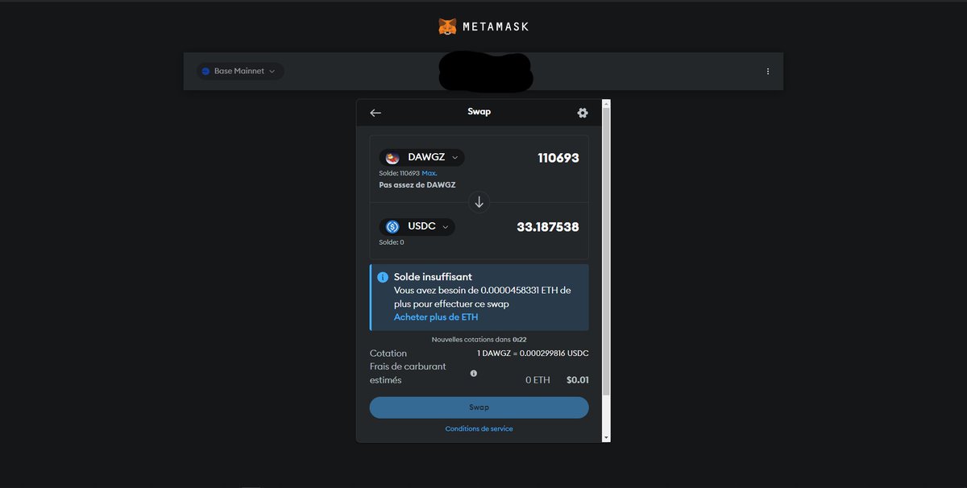This screenshot has height=488, width=967.
Task: Click the scrollbar up arrow
Action: point(606,104)
